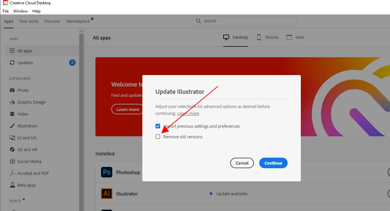Switch to the Your work tab
This screenshot has width=390, height=211.
tap(29, 21)
